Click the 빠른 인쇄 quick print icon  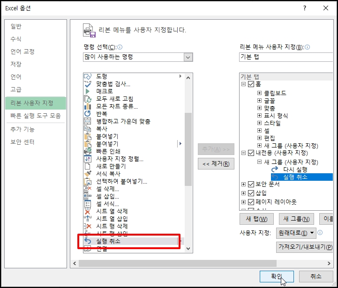click(x=88, y=151)
